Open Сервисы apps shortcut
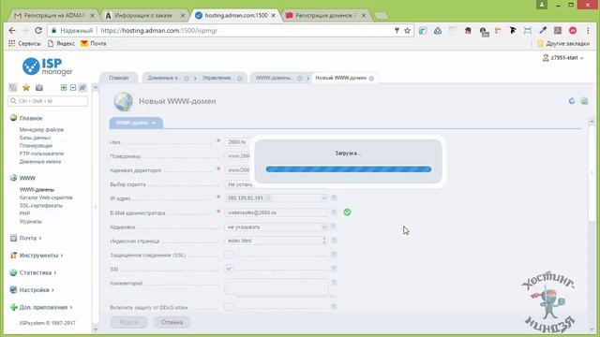The width and height of the screenshot is (600, 337). pyautogui.click(x=24, y=44)
